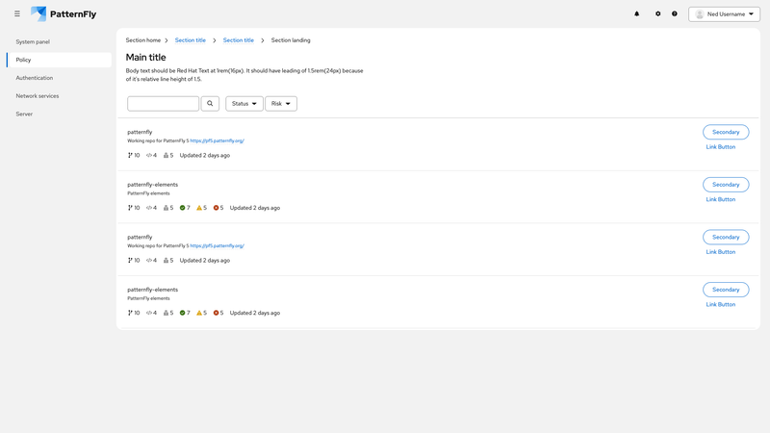Click Secondary button in first patternfly-elements row
The image size is (770, 433).
click(x=726, y=185)
